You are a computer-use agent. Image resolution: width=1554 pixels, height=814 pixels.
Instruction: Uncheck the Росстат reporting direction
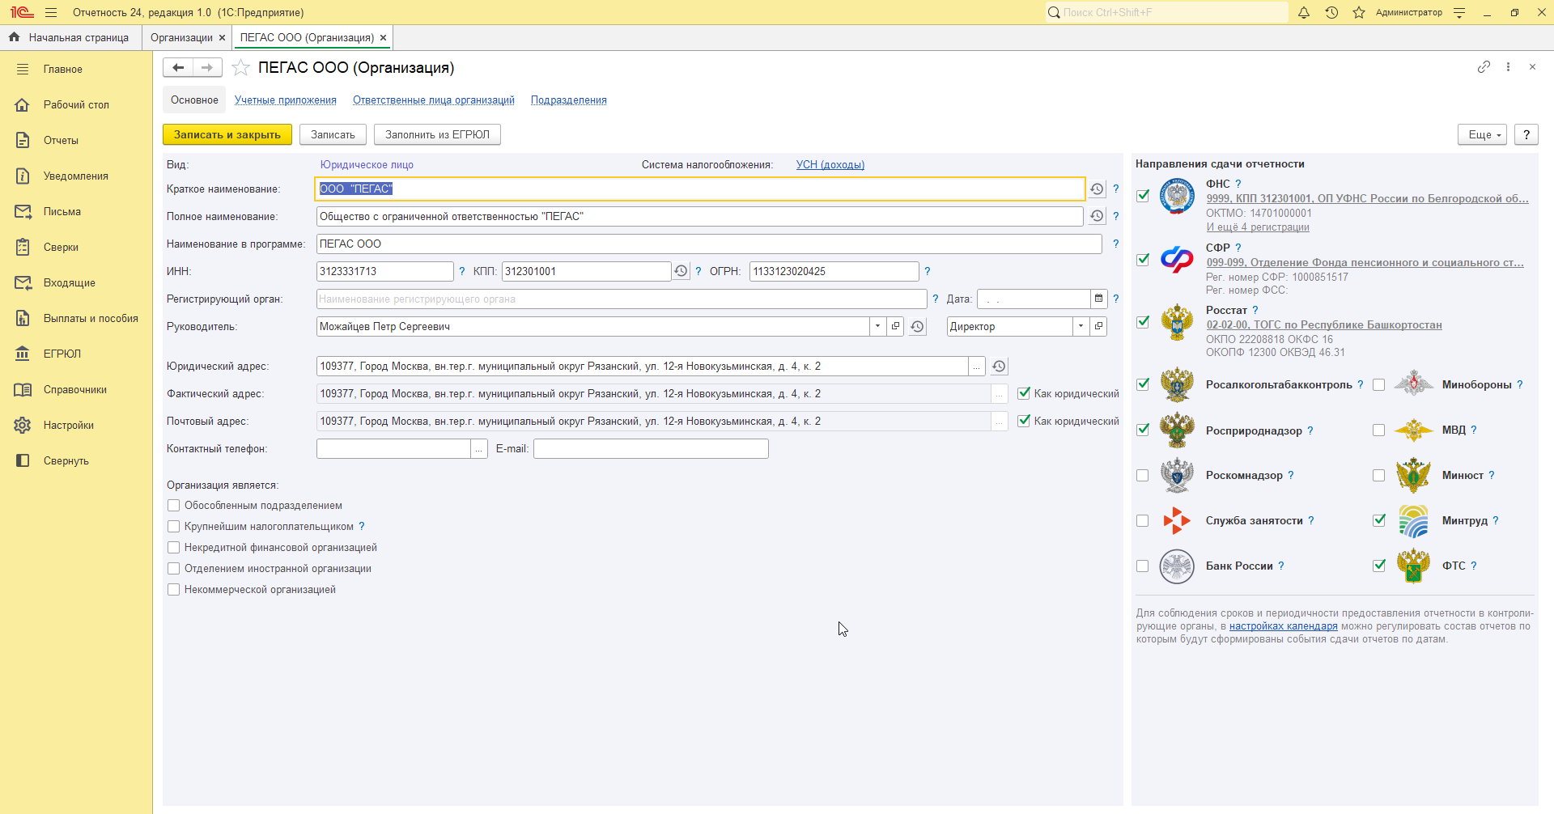(x=1143, y=322)
